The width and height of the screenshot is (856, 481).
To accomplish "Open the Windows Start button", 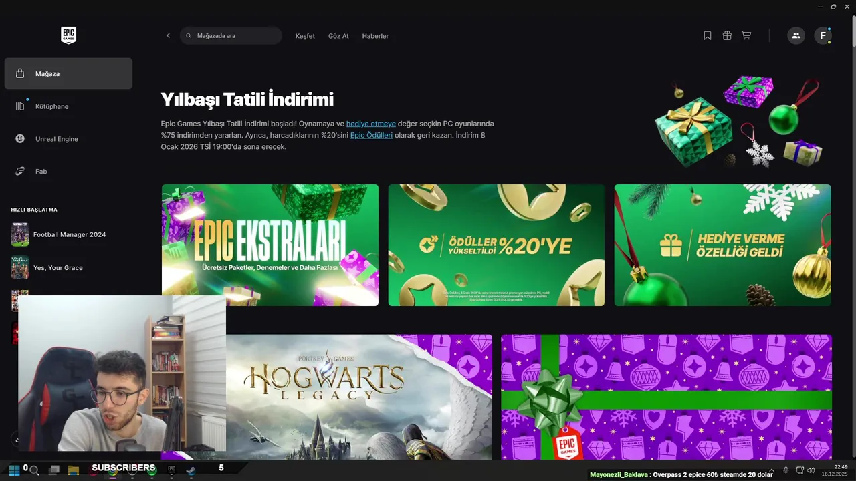I will (14, 470).
